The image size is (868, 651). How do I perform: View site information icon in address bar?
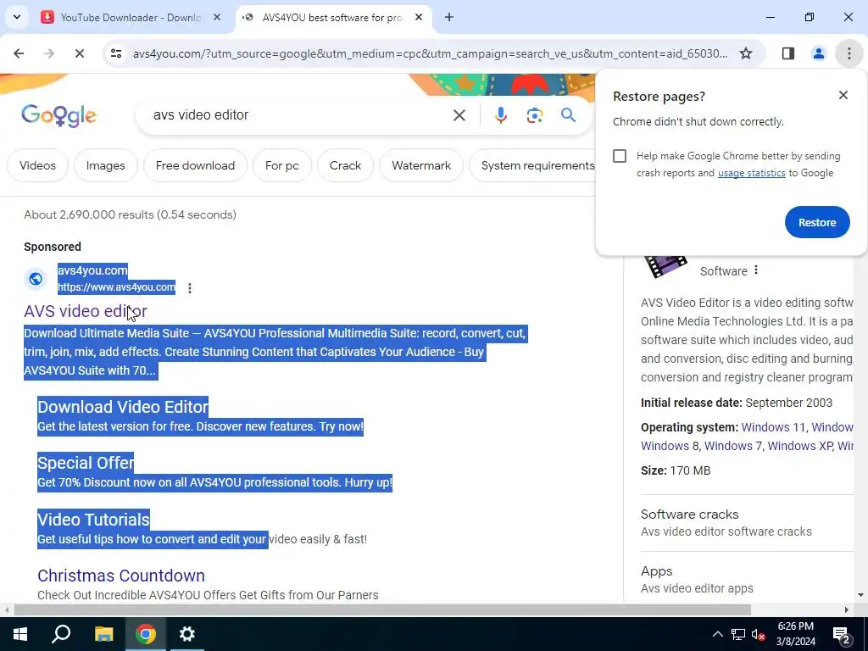click(116, 53)
